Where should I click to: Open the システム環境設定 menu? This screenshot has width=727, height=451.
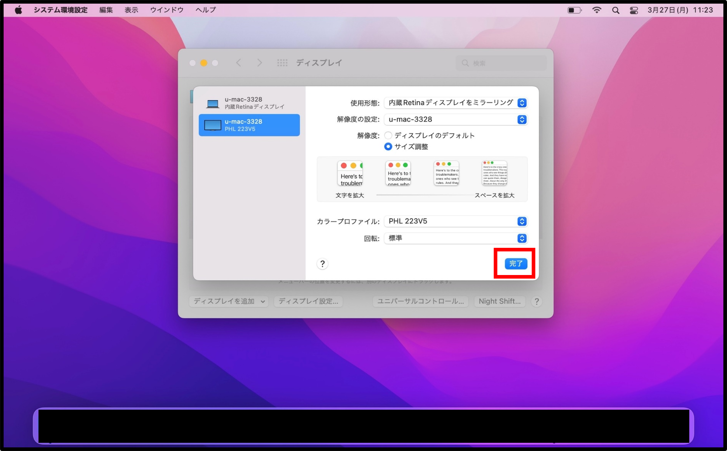(x=61, y=10)
